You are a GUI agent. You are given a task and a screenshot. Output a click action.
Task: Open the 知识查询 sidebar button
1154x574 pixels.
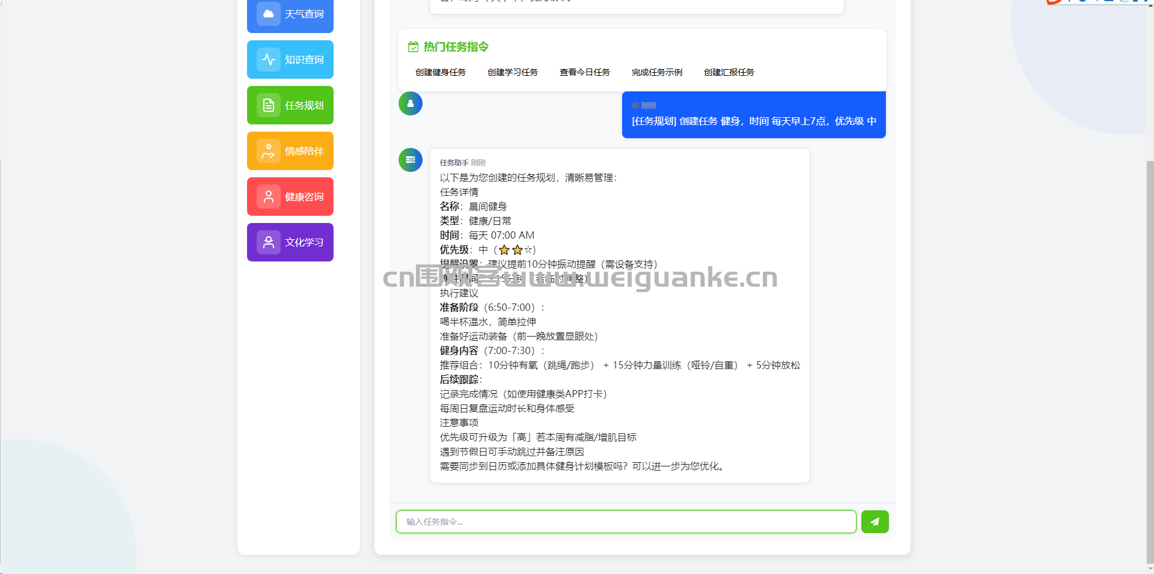click(290, 60)
